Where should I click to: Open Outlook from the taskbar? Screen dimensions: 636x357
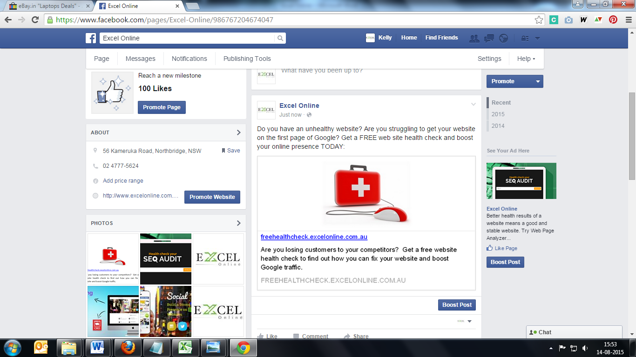[x=41, y=348]
